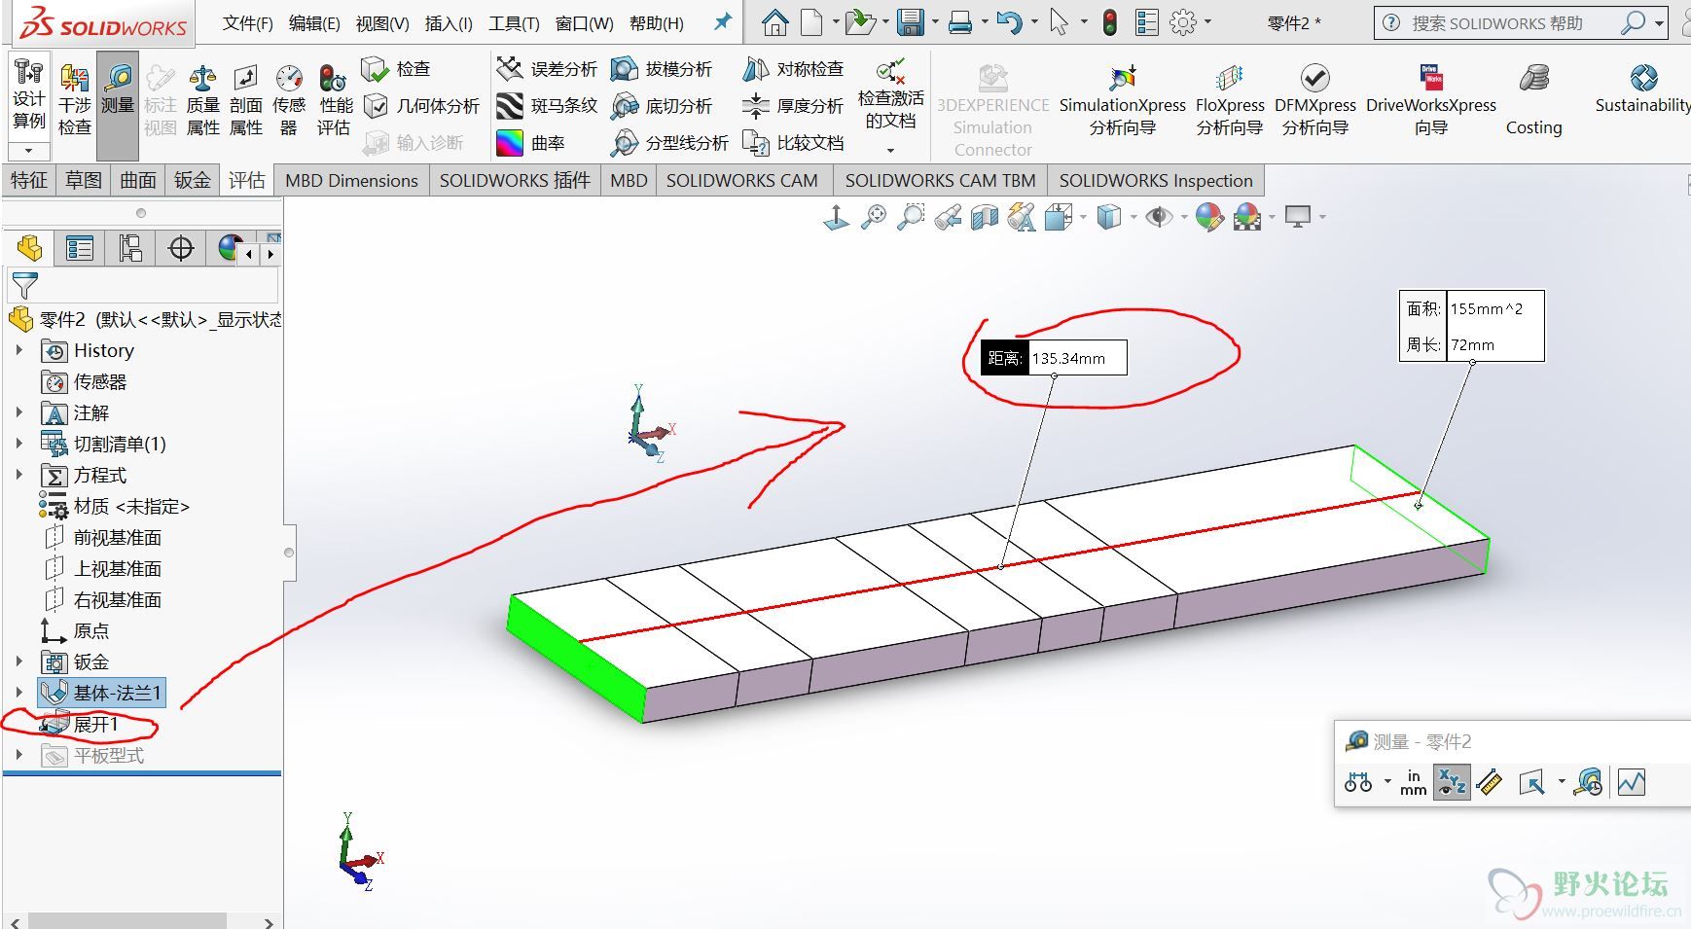Click the Save icon in top toolbar
This screenshot has width=1691, height=929.
click(911, 22)
